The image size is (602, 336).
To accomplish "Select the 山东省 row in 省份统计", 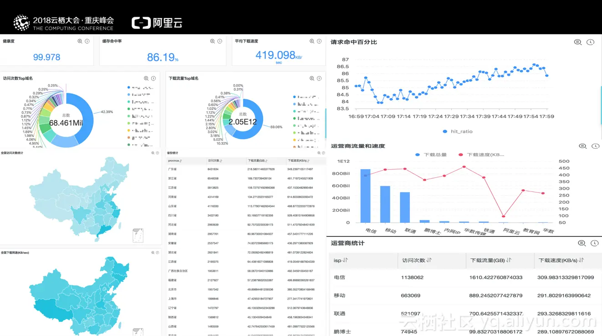I will pyautogui.click(x=246, y=206).
